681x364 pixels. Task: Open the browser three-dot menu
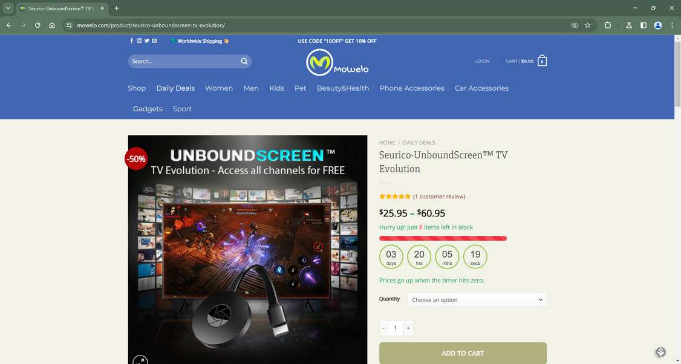coord(672,25)
